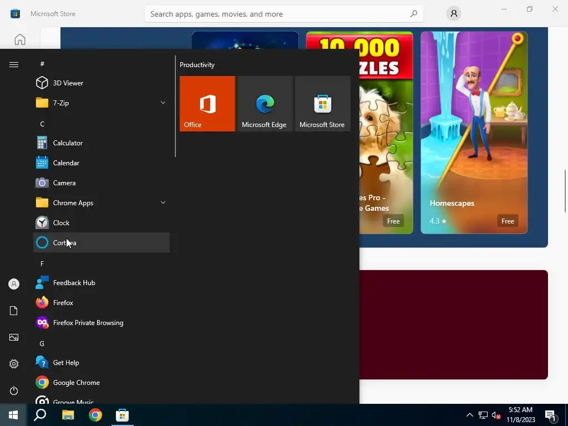Show hidden system tray icons
568x426 pixels.
click(x=469, y=415)
